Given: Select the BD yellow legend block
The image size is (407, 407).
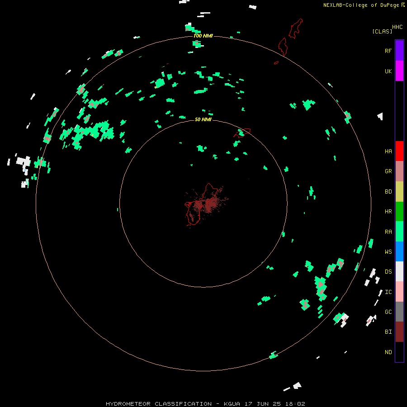Looking at the screenshot, I should click(399, 192).
